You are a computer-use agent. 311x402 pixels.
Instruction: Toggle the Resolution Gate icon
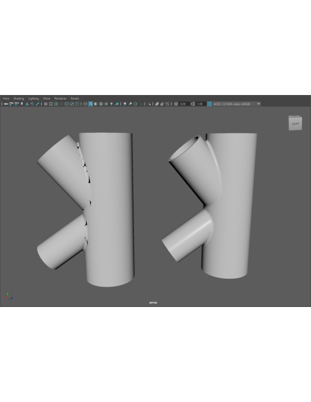56,104
